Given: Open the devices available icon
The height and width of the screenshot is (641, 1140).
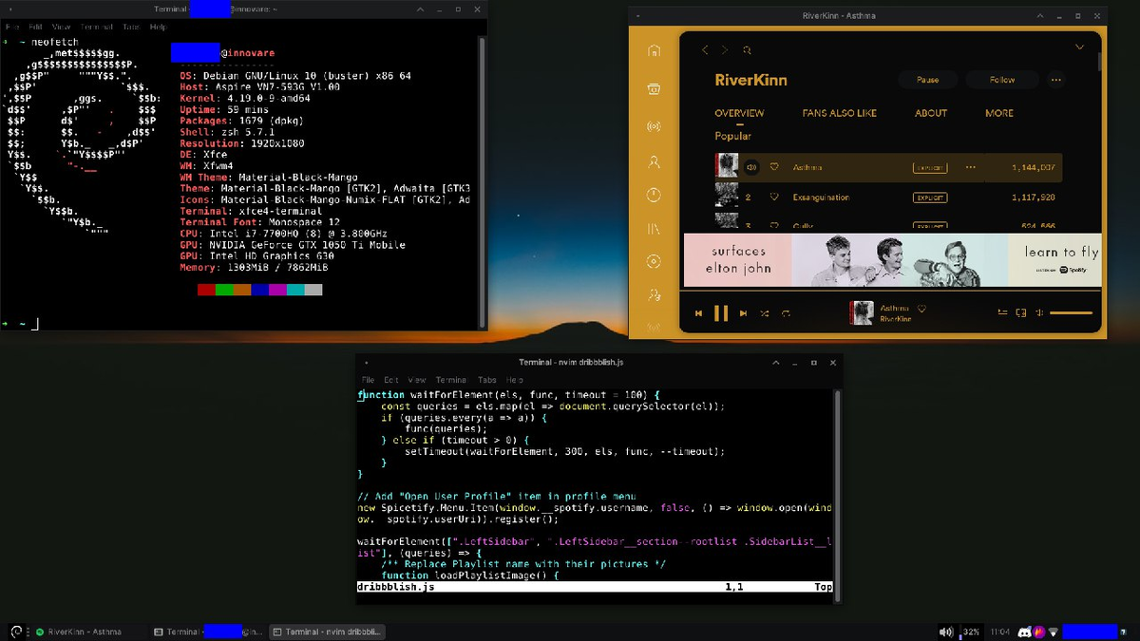Looking at the screenshot, I should point(1021,312).
